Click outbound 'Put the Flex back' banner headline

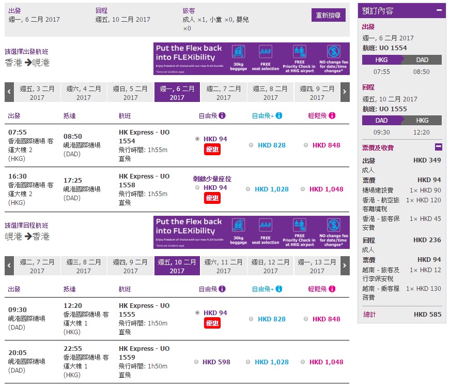click(x=189, y=53)
